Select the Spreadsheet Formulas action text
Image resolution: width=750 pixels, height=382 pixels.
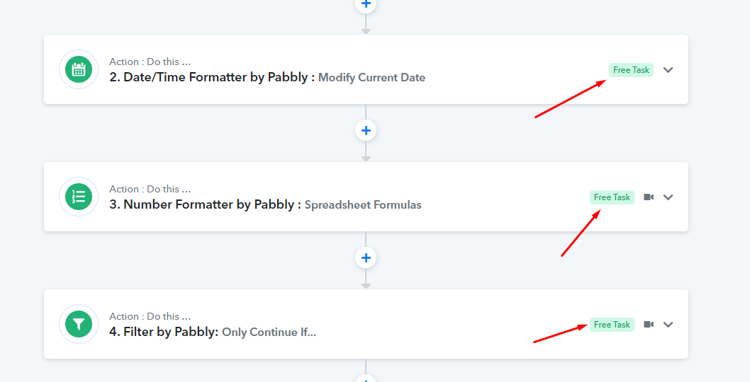(363, 205)
